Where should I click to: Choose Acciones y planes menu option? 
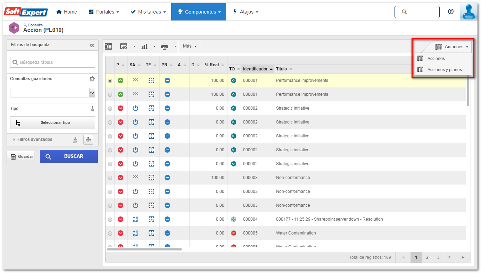click(x=444, y=69)
